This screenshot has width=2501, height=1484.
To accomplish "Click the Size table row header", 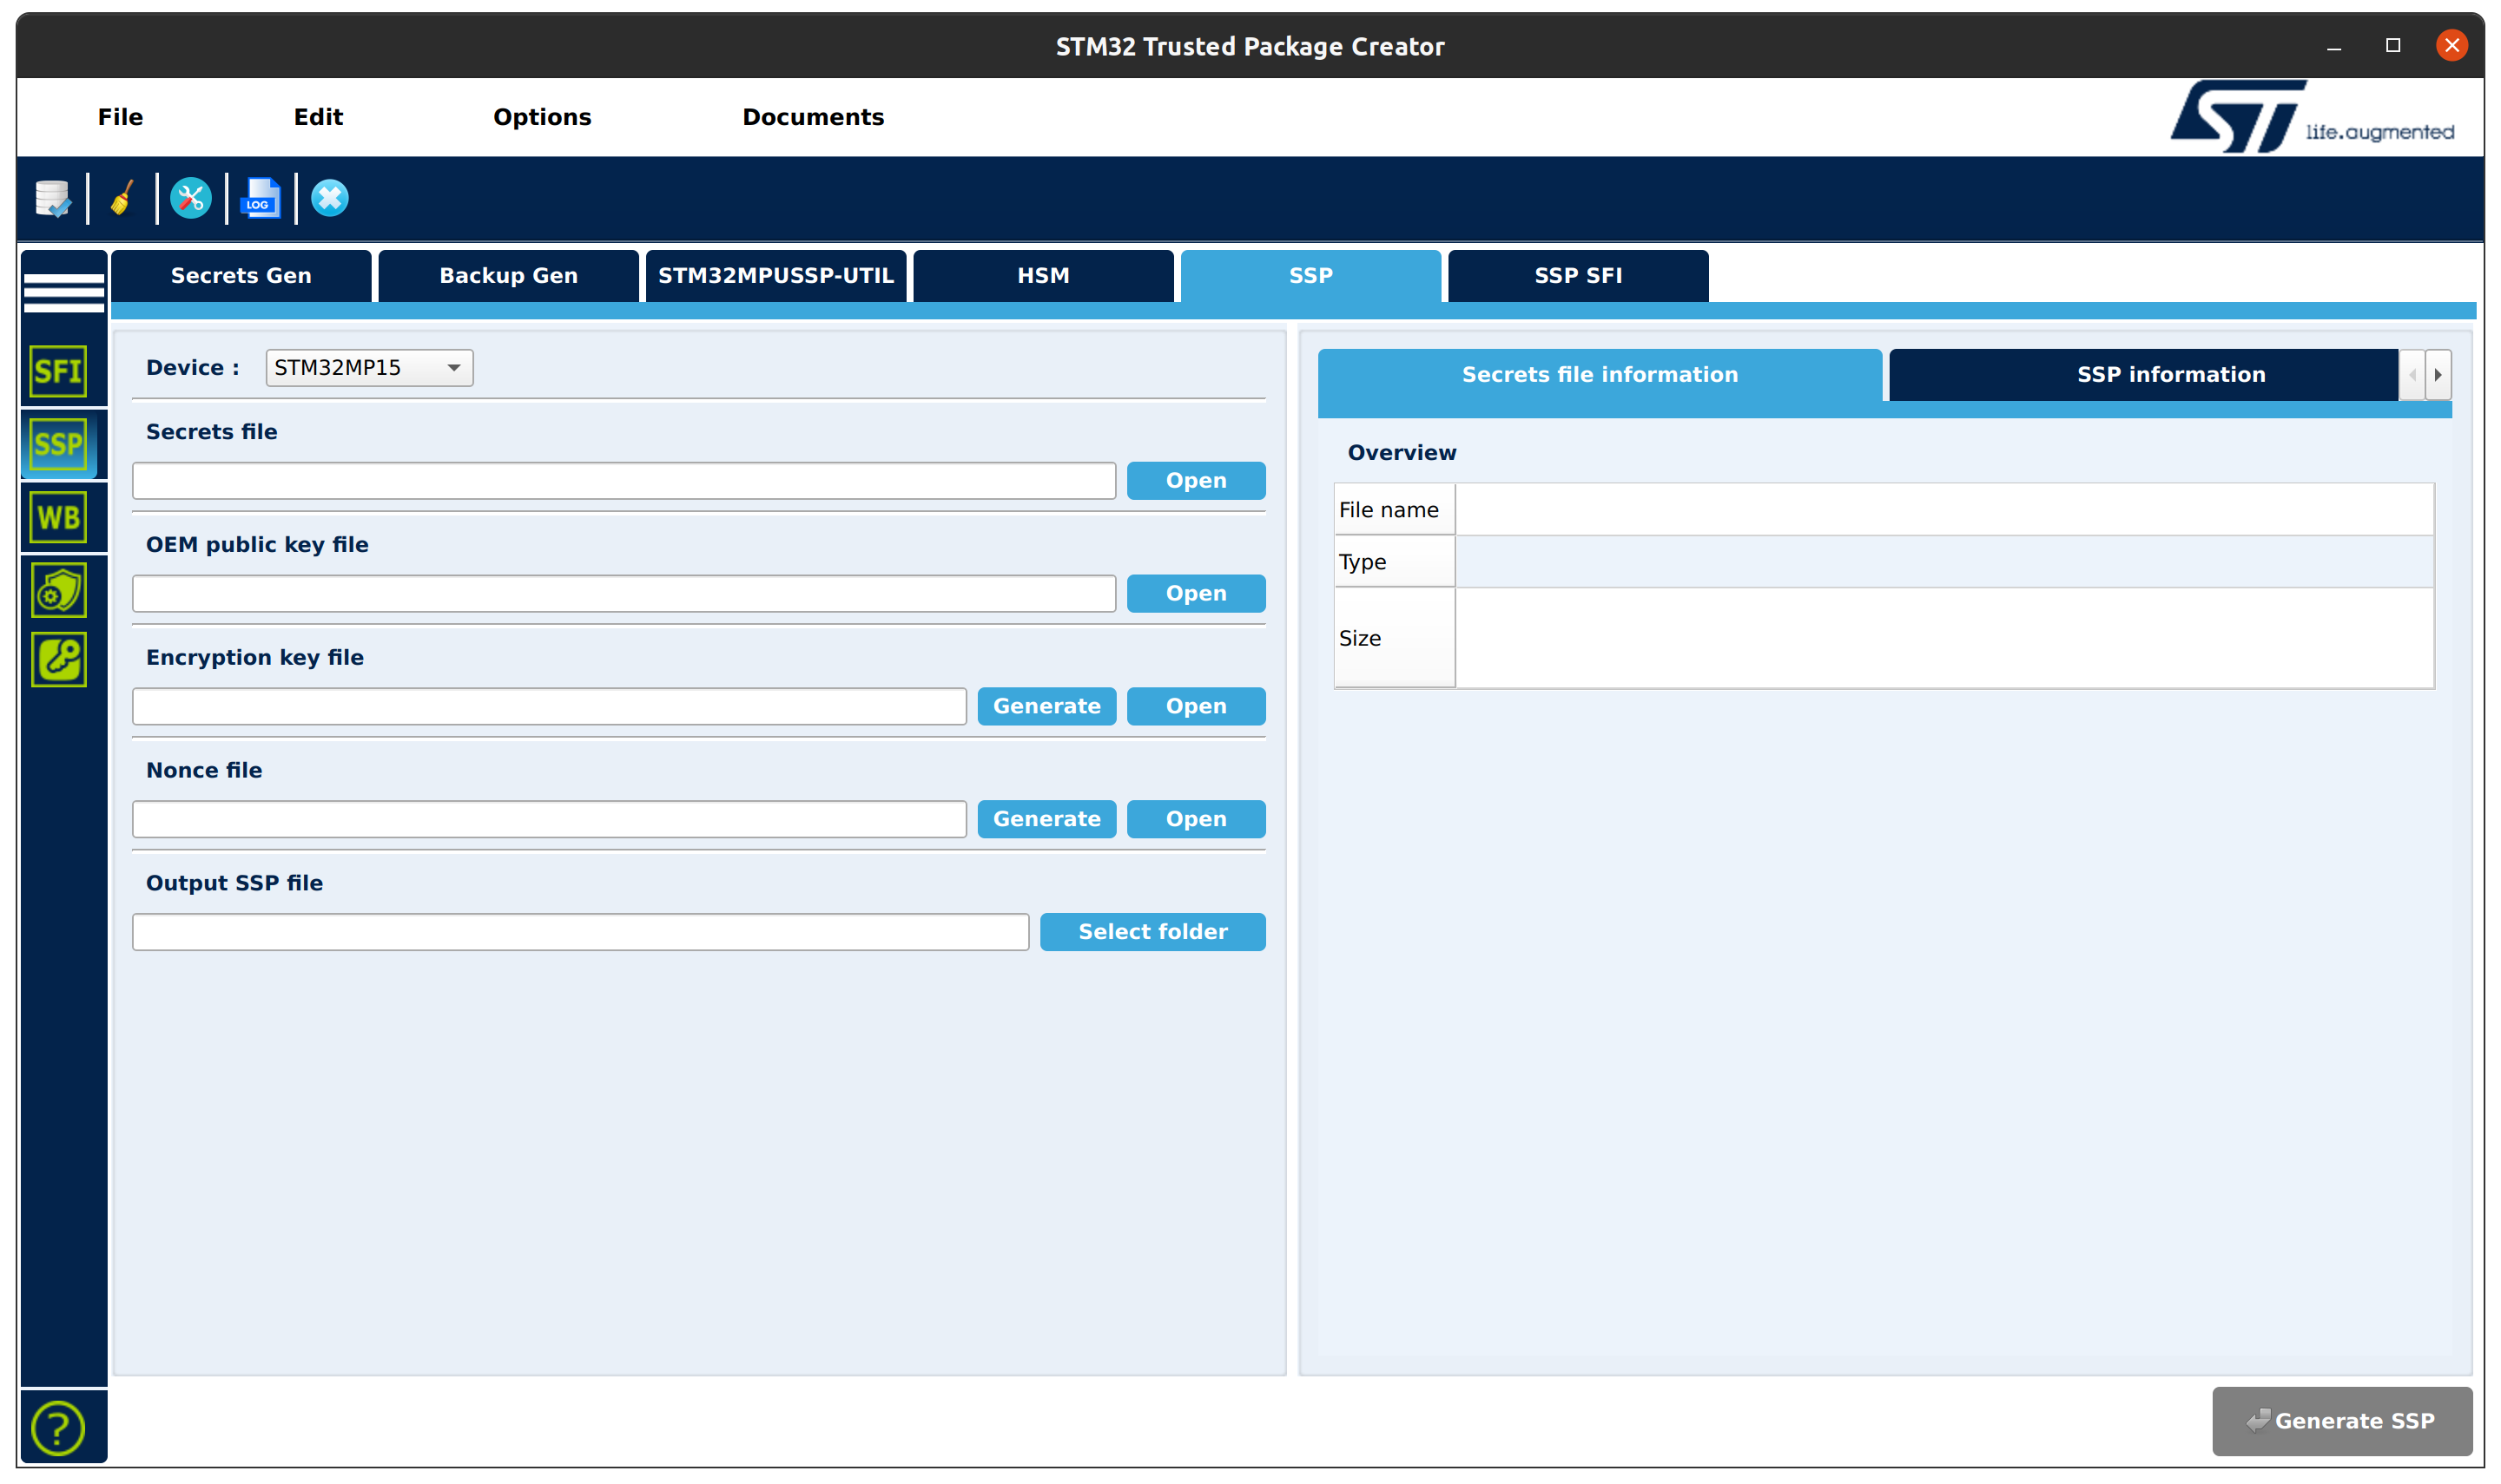I will point(1395,638).
